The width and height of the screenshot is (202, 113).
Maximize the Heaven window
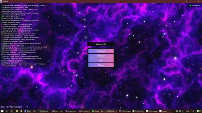click(x=192, y=1)
